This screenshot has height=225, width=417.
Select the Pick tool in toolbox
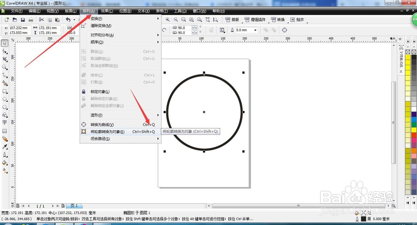click(x=5, y=43)
